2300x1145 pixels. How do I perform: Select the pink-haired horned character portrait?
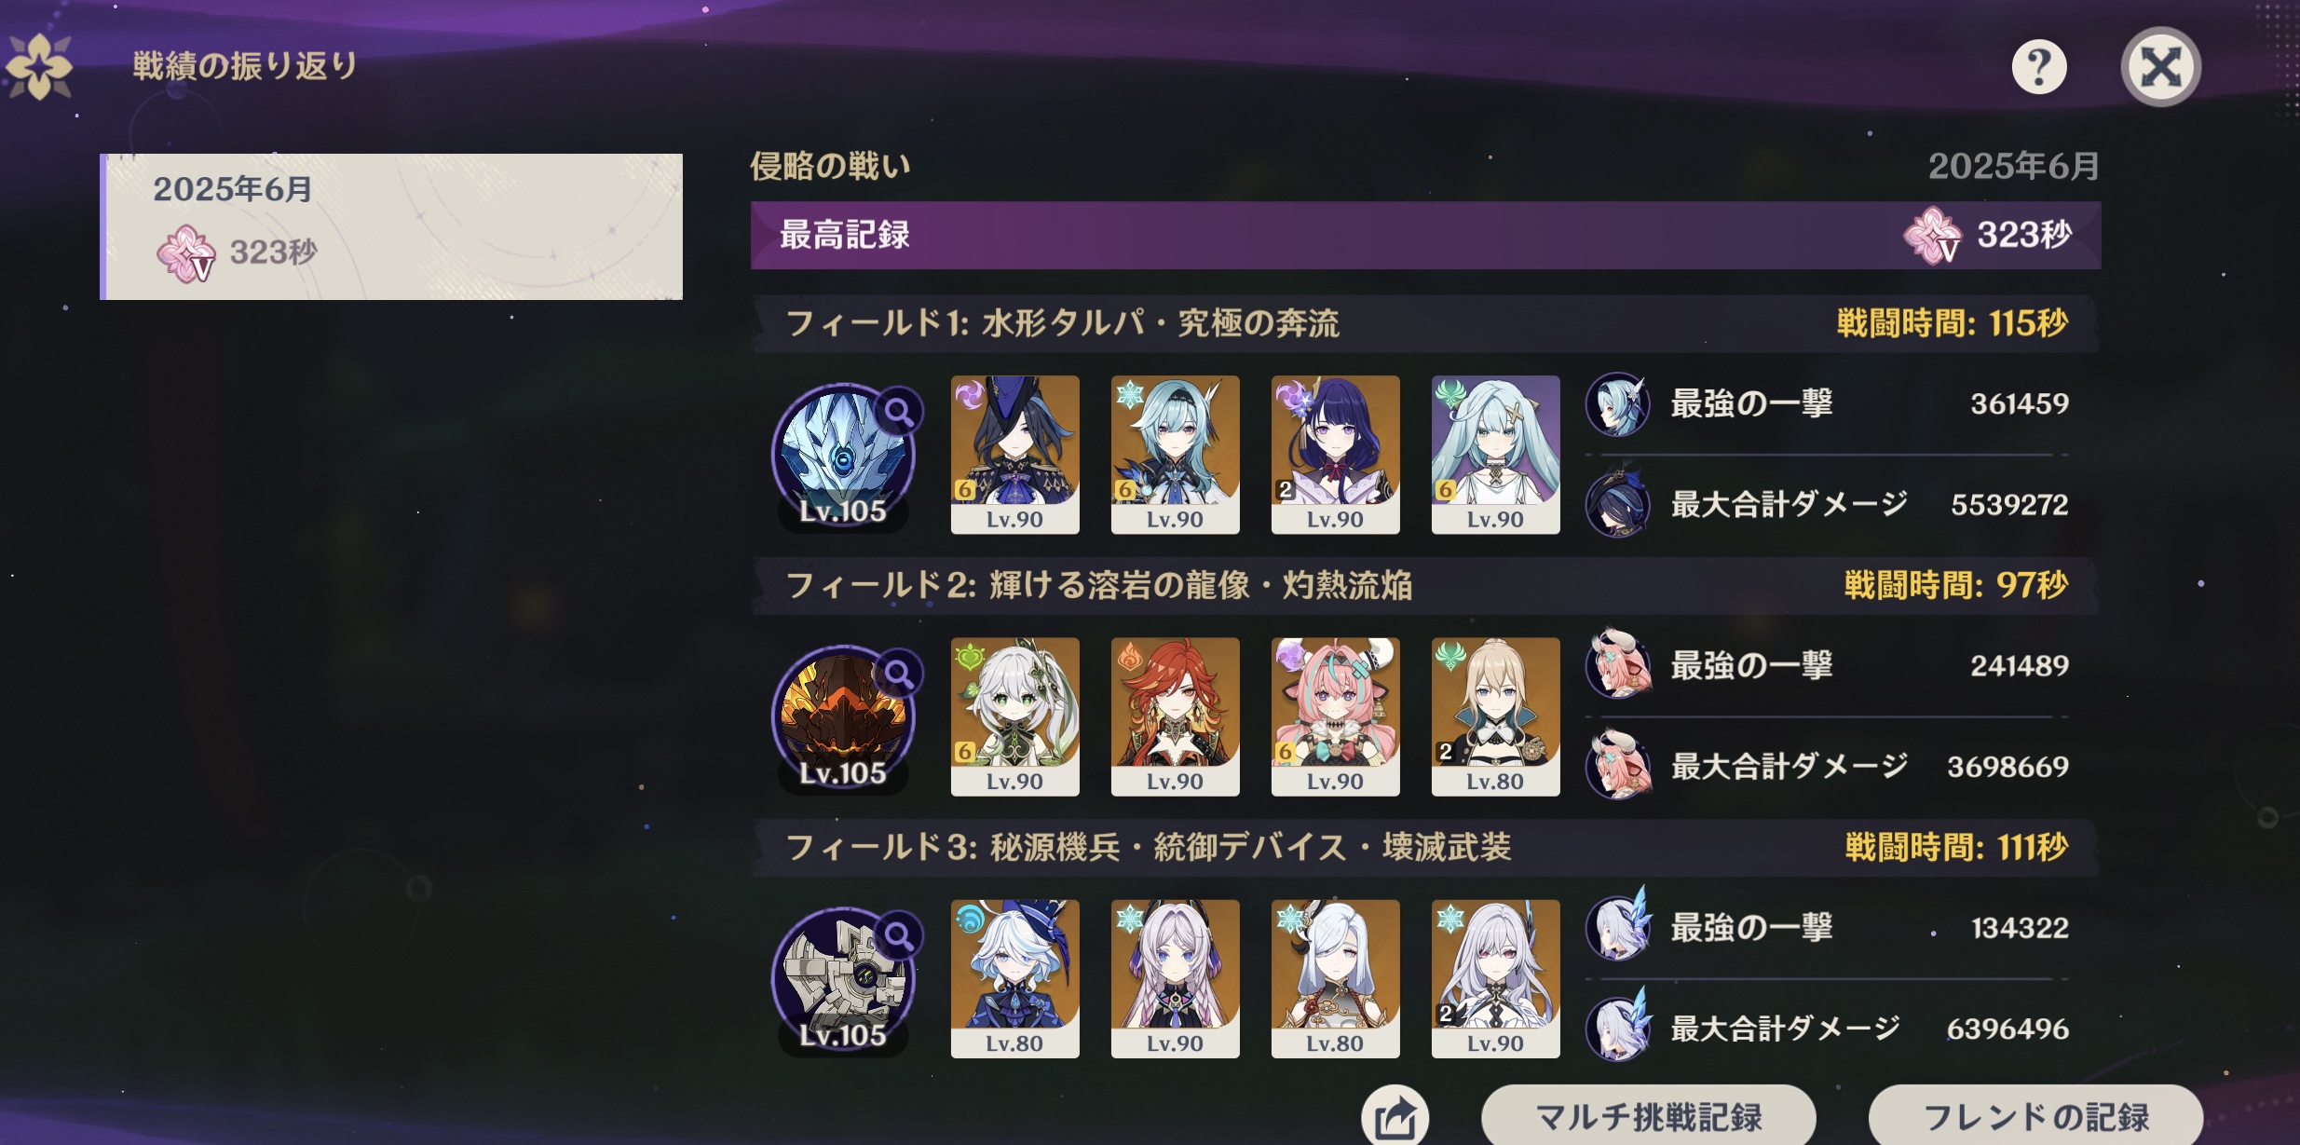coord(1335,716)
